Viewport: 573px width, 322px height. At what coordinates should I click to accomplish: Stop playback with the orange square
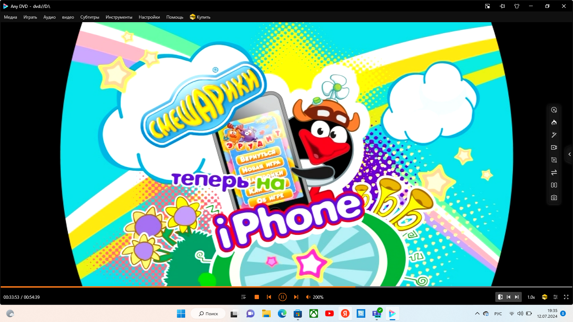257,297
